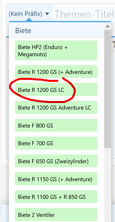Select the Biete 2 Ventiler prefix

pos(56,215)
